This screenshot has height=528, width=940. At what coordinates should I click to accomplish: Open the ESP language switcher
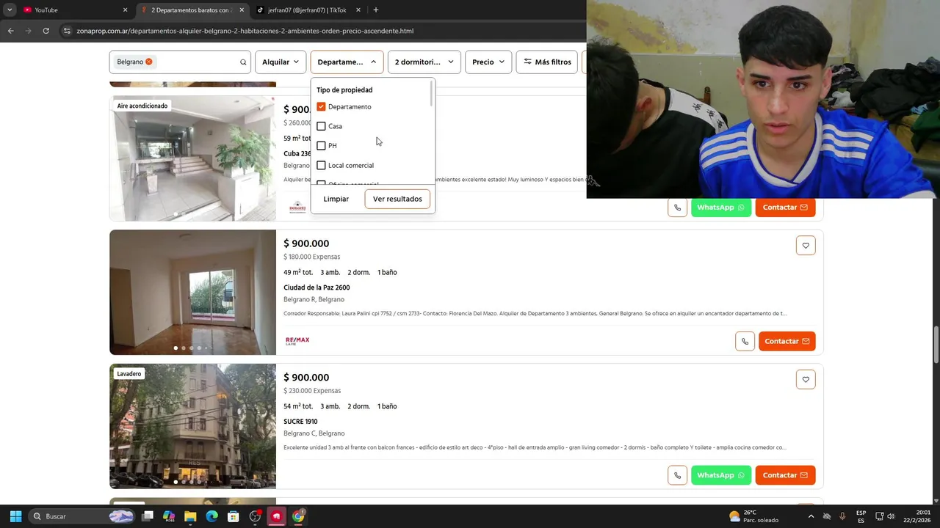861,516
